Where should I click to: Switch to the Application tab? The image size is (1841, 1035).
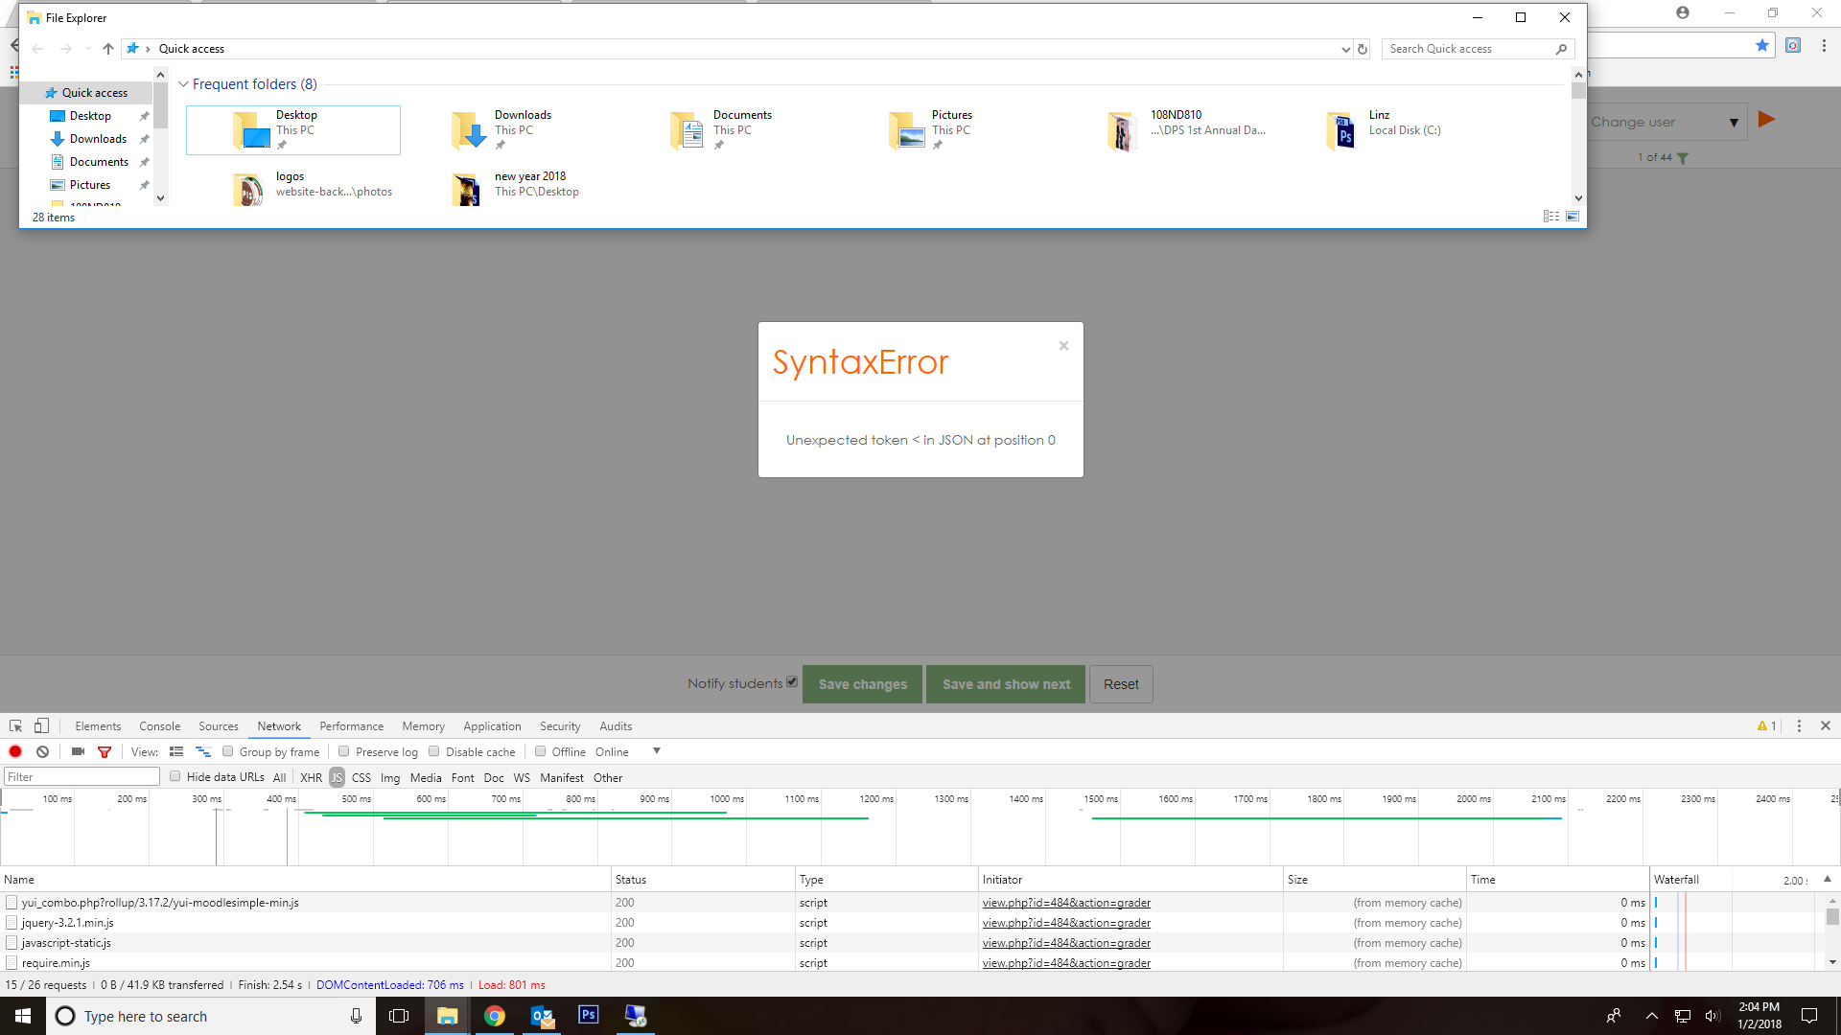click(492, 726)
